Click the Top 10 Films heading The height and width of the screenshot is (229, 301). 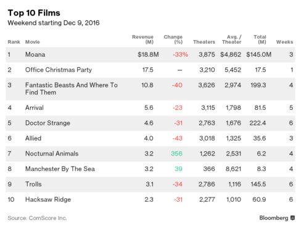[x=34, y=13]
